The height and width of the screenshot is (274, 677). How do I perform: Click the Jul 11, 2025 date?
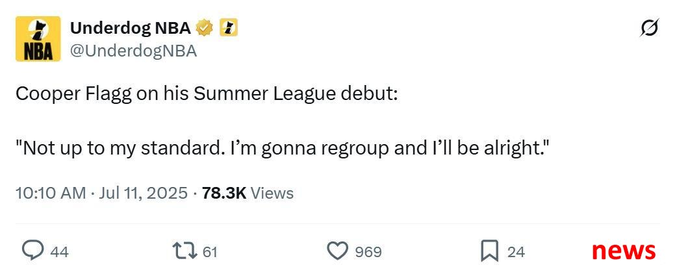tap(144, 193)
